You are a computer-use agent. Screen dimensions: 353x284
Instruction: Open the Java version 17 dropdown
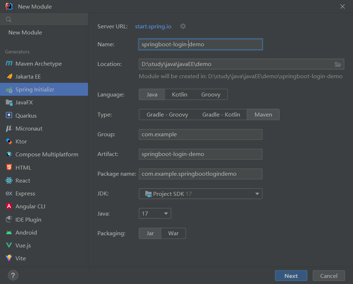point(155,213)
